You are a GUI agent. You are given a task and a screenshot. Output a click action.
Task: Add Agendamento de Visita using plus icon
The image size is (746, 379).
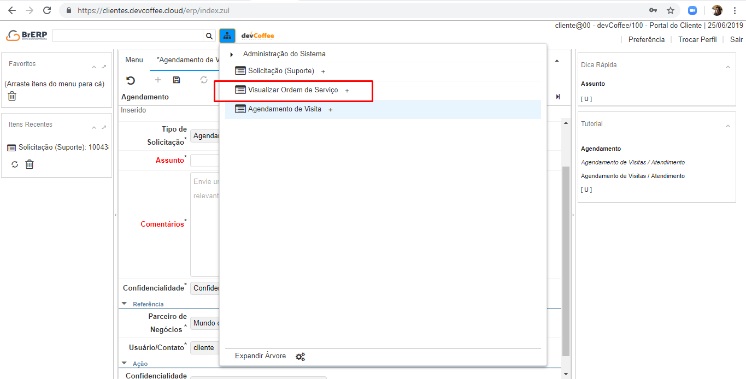pos(330,110)
